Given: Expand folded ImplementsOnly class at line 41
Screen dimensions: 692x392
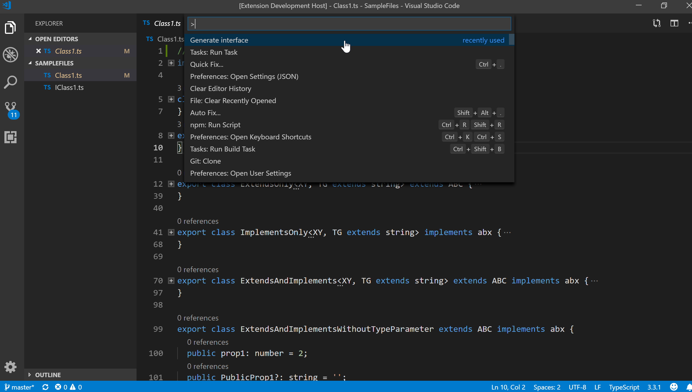Looking at the screenshot, I should click(x=171, y=232).
